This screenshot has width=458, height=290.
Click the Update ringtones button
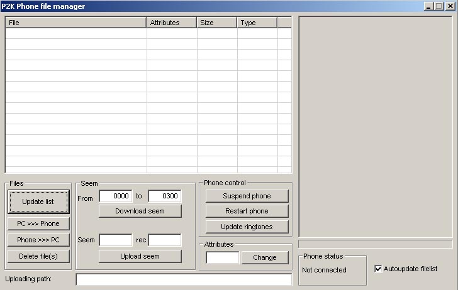(247, 227)
